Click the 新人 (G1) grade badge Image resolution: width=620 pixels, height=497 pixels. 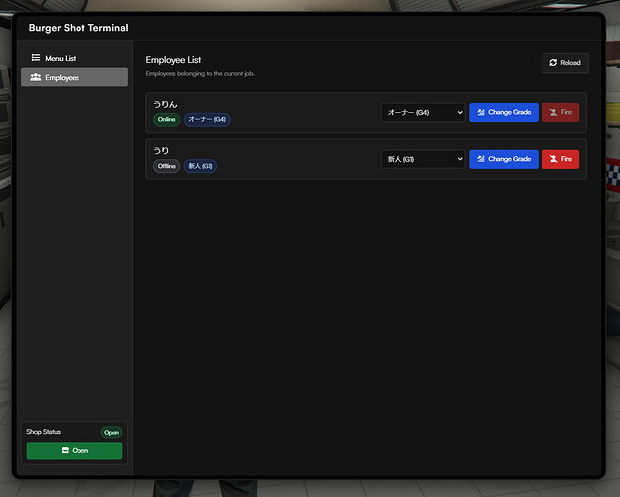click(x=200, y=166)
